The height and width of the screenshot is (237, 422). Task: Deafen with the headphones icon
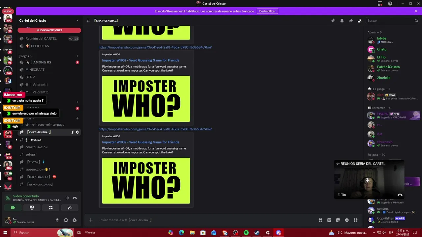[x=66, y=220]
